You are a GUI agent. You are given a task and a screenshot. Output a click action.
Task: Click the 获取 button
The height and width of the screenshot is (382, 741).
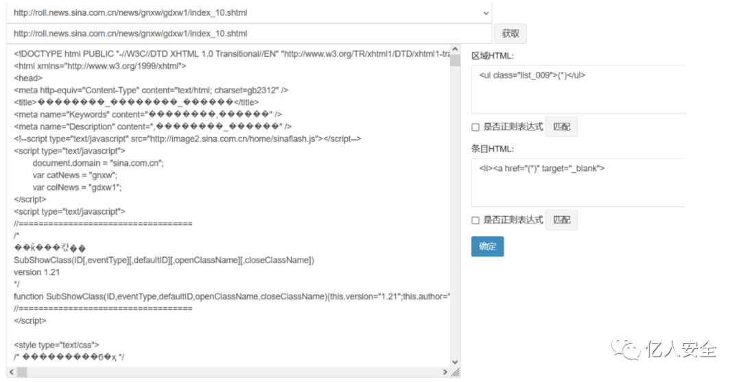click(510, 34)
